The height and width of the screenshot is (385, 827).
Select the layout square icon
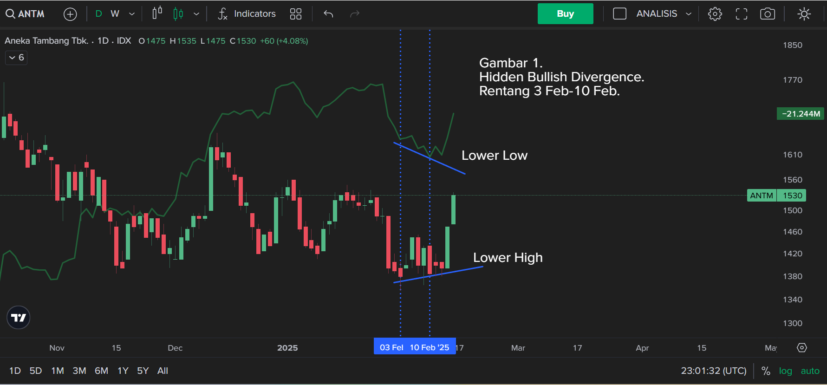619,14
